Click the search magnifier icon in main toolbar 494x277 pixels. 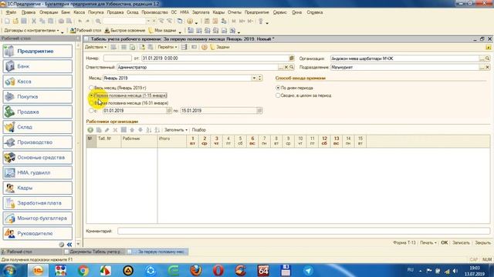[98, 21]
